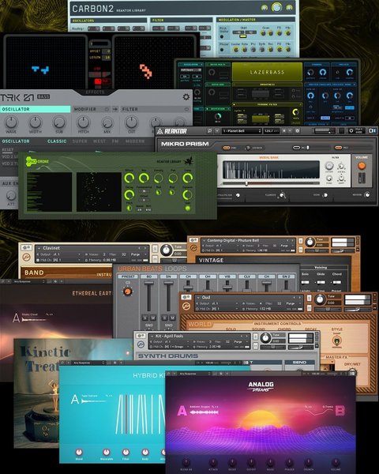379x474 pixels.
Task: Open the Output dropdown of the Clavinet
Action: click(59, 254)
